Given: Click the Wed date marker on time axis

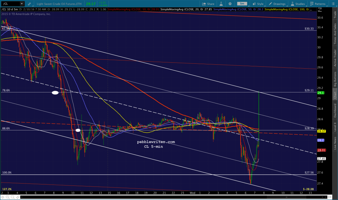Looking at the screenshot, I should (192, 193).
